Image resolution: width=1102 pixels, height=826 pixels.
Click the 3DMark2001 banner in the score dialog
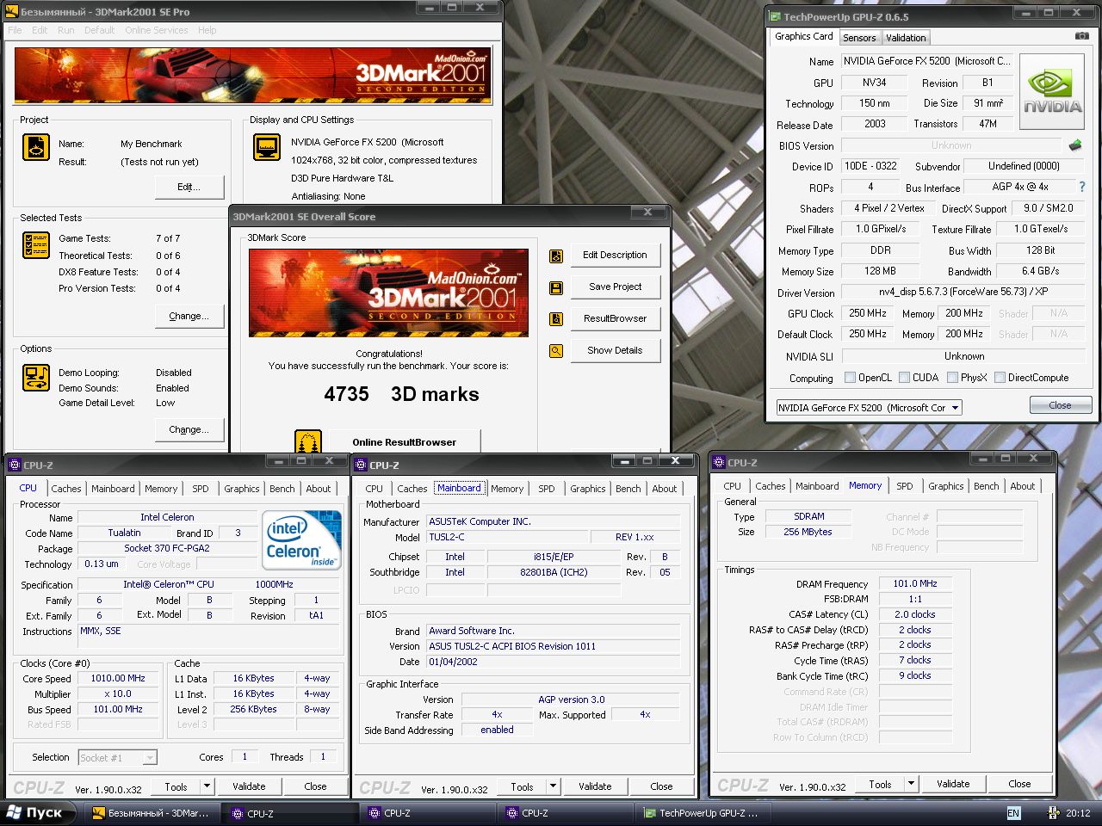point(389,293)
